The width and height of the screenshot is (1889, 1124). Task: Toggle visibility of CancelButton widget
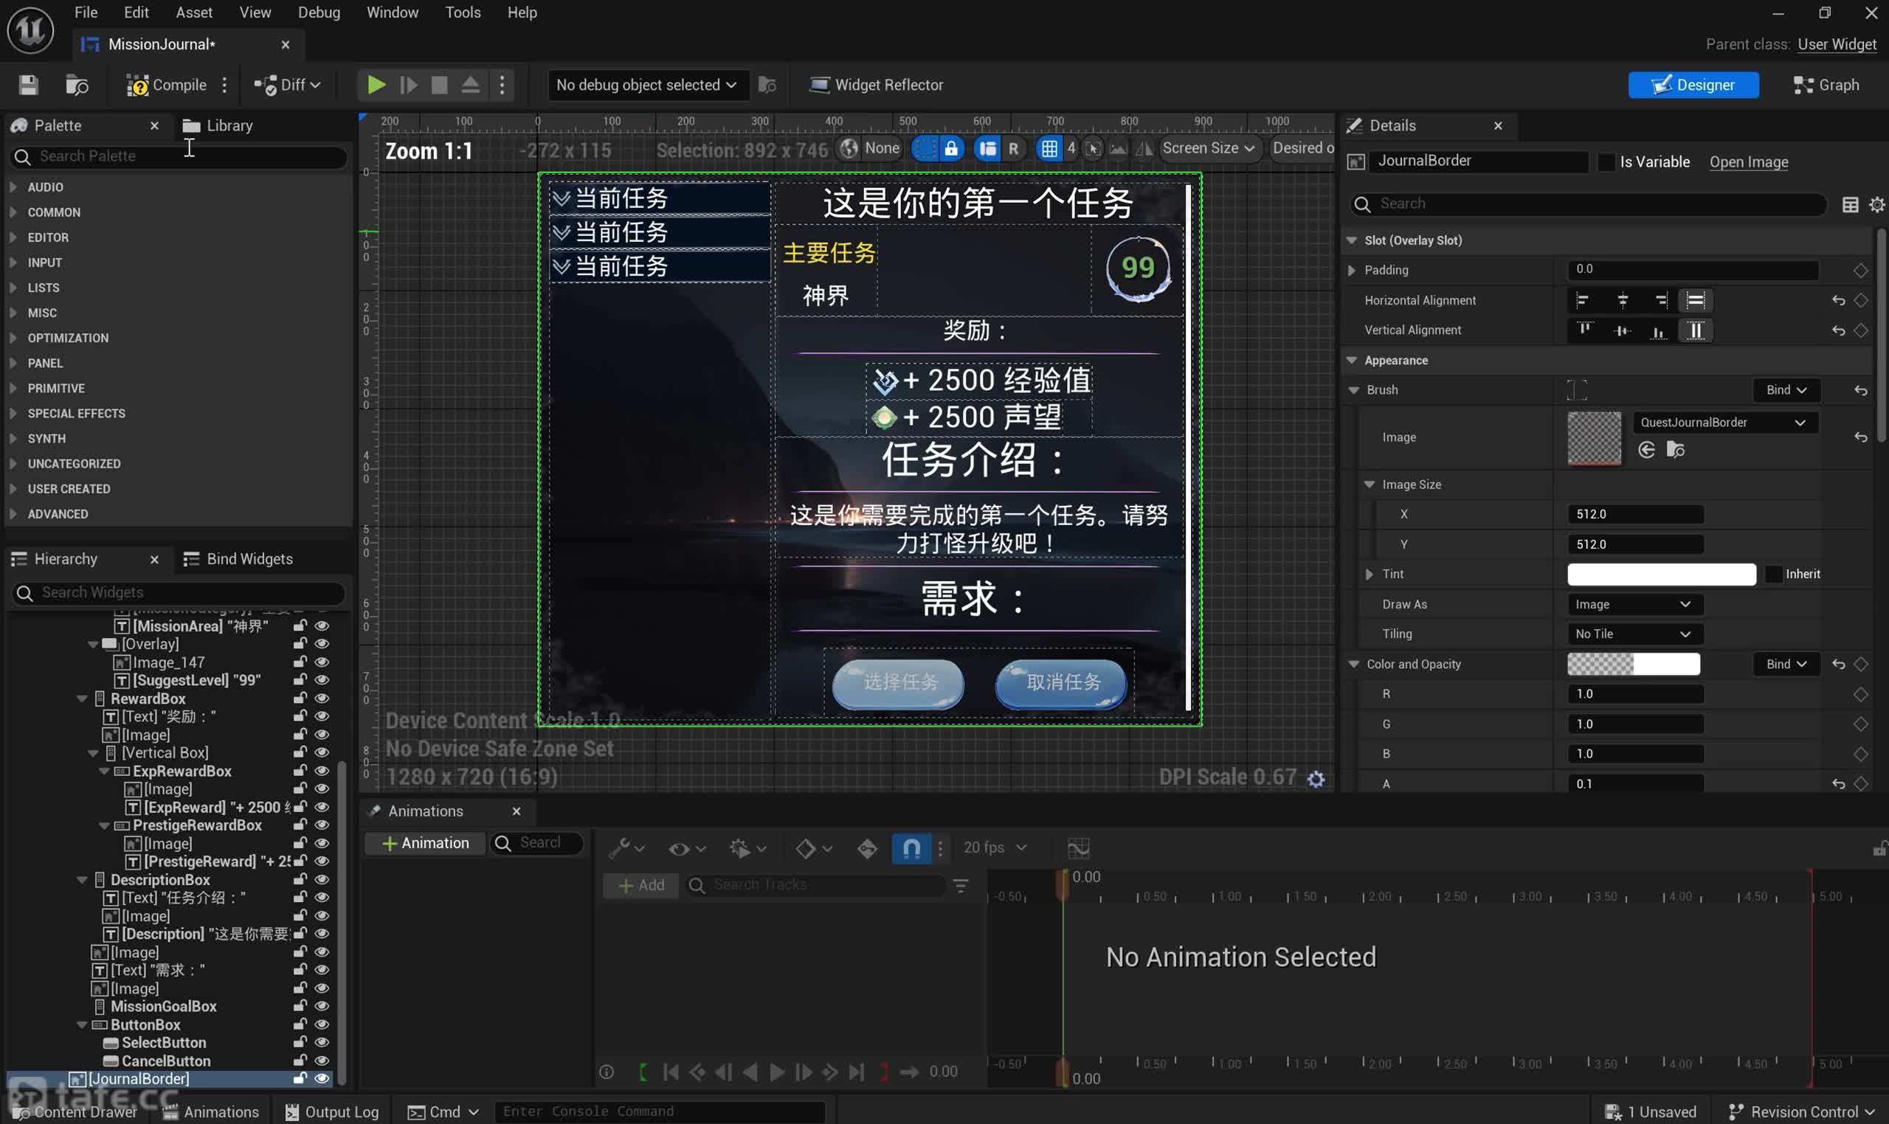click(x=322, y=1062)
